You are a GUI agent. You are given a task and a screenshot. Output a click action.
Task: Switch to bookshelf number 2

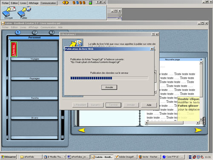35,32
